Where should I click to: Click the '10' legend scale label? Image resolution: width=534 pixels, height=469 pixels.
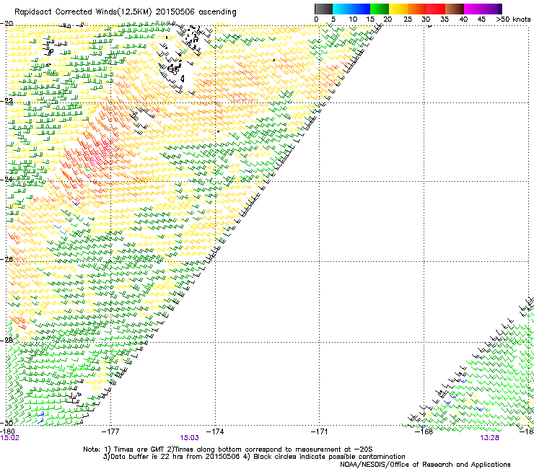(353, 19)
